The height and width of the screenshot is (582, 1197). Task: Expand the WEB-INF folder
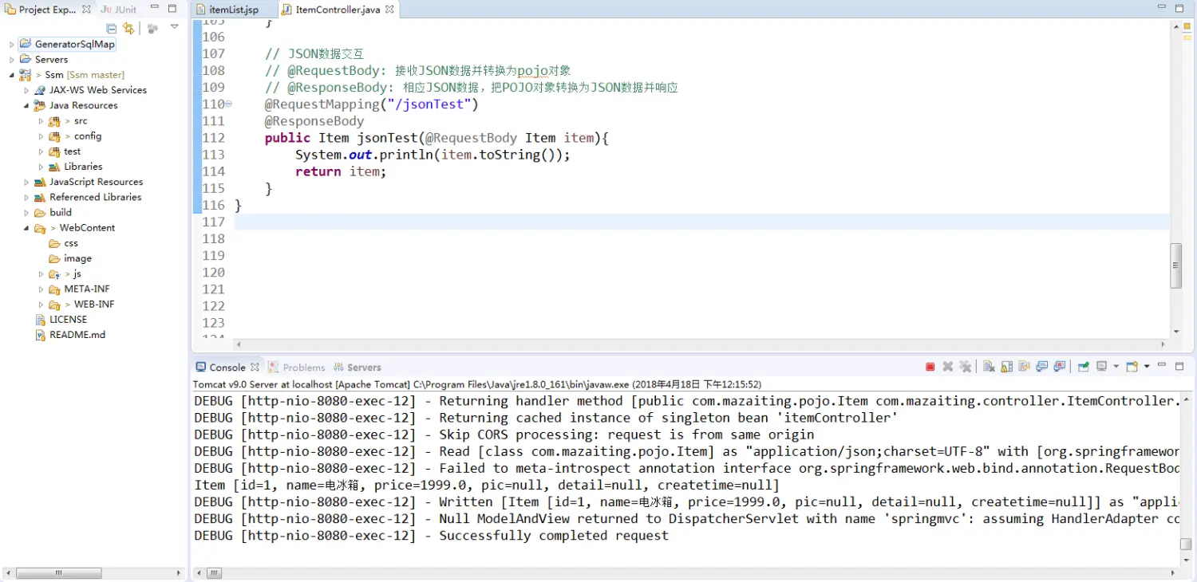click(41, 305)
